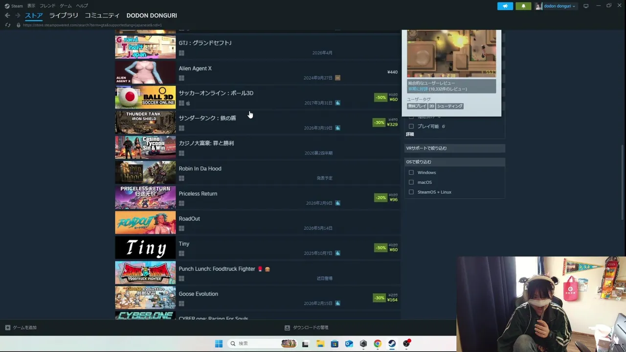Click the Steam icon on the taskbar

[392, 344]
